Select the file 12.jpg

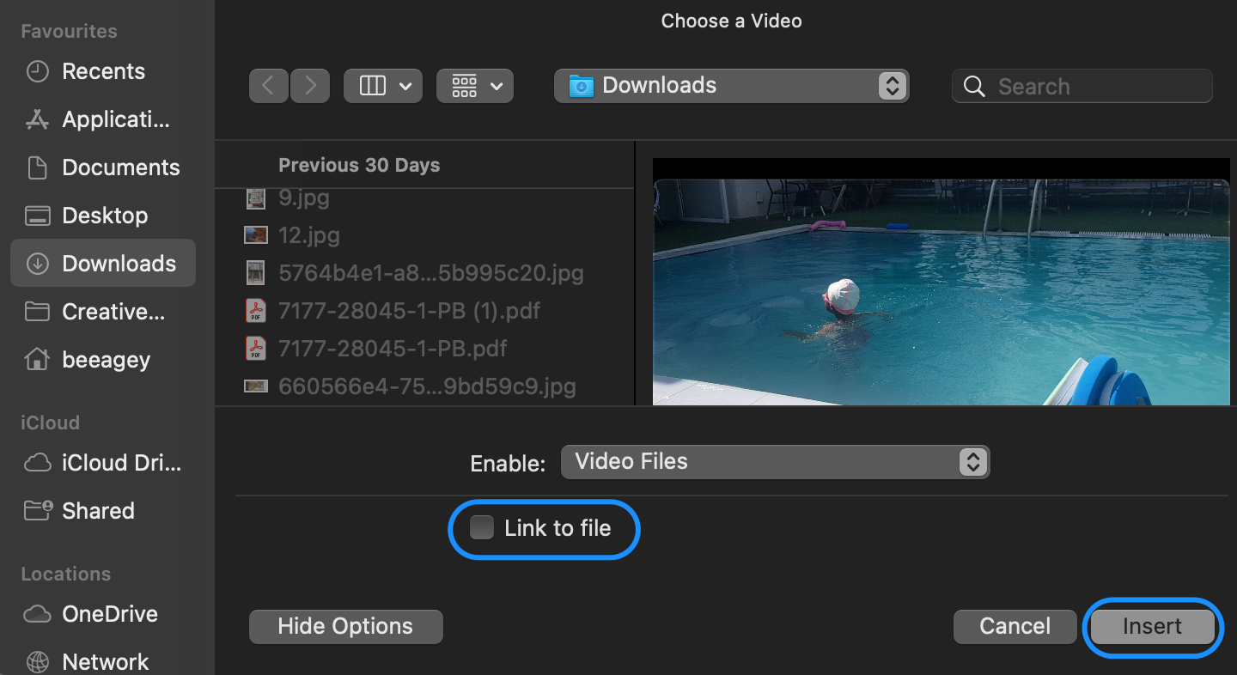pos(308,234)
